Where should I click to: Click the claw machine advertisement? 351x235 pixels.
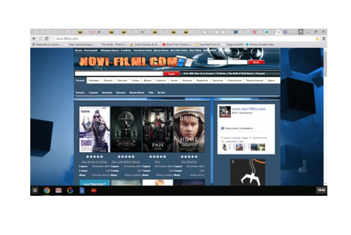tap(248, 172)
